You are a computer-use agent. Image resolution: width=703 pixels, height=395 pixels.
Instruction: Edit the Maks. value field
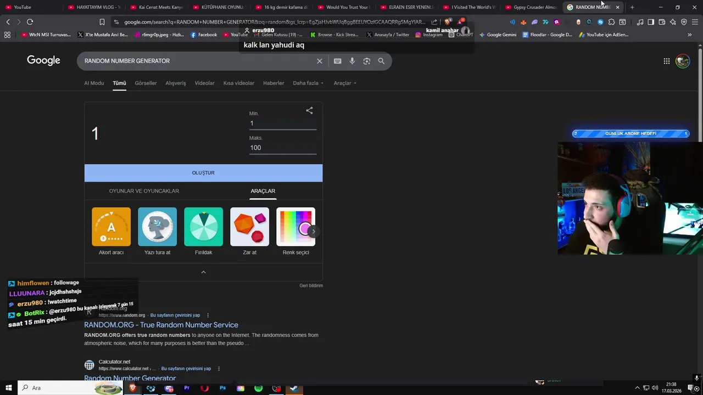[283, 148]
